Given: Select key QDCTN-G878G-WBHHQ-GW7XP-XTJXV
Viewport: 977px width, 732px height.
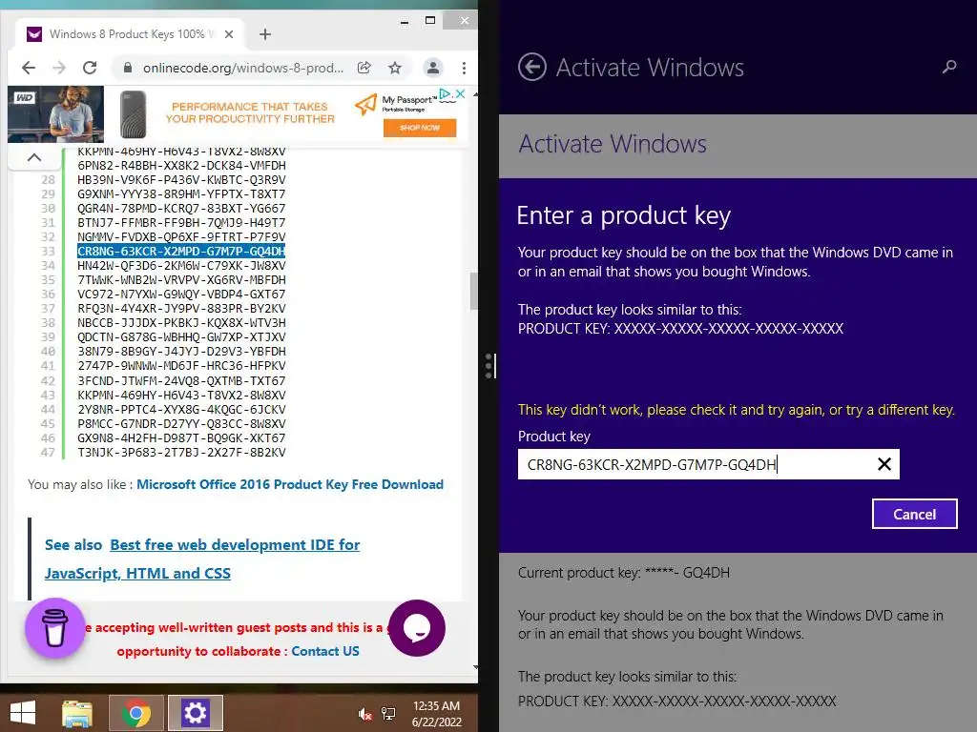Looking at the screenshot, I should 181,337.
